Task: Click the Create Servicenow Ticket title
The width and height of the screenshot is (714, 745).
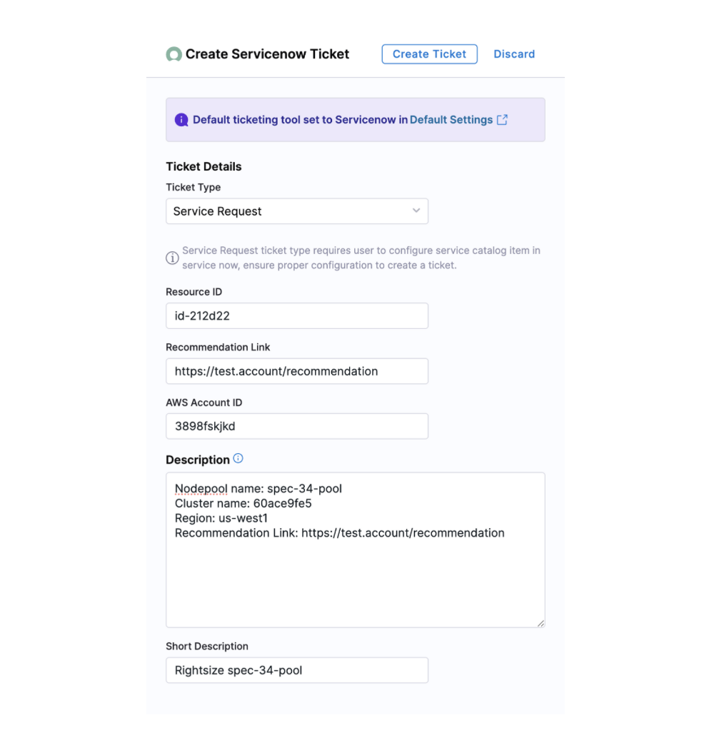Action: click(x=267, y=54)
